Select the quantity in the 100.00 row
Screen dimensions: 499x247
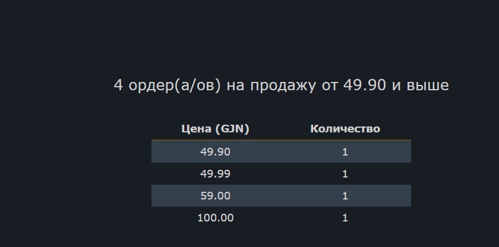coord(345,218)
